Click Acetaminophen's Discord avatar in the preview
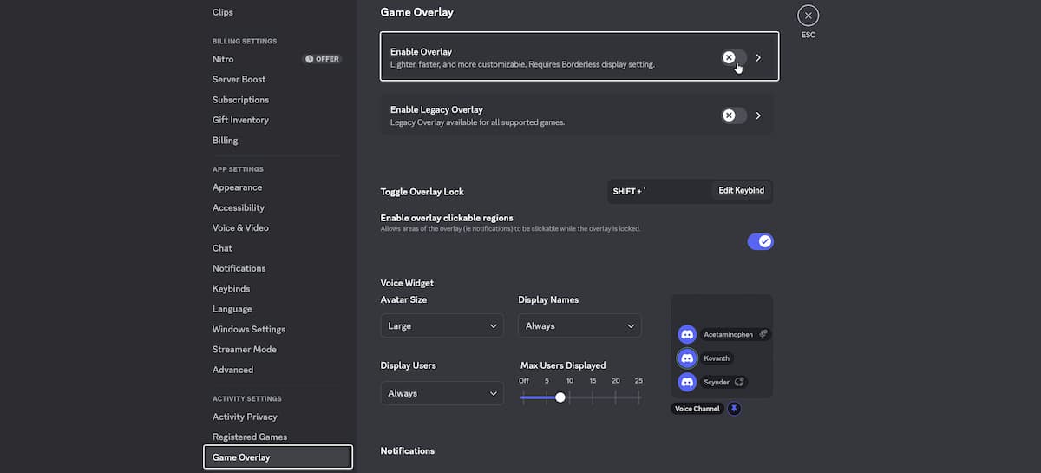 click(x=687, y=334)
